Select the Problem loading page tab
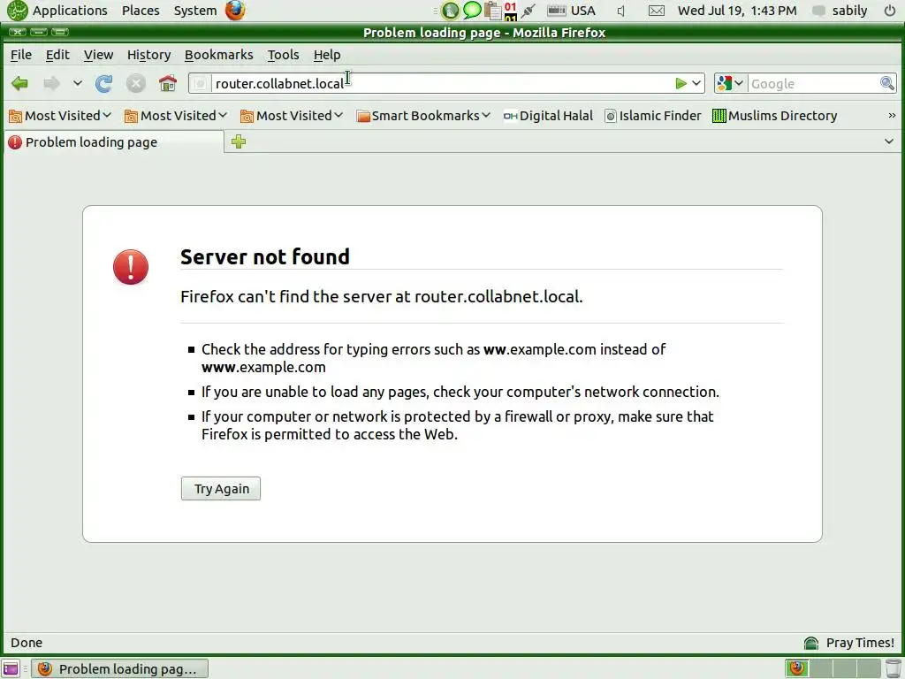Viewport: 905px width, 679px height. point(114,142)
